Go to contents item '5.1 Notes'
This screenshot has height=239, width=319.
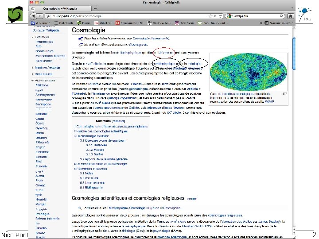(86, 173)
